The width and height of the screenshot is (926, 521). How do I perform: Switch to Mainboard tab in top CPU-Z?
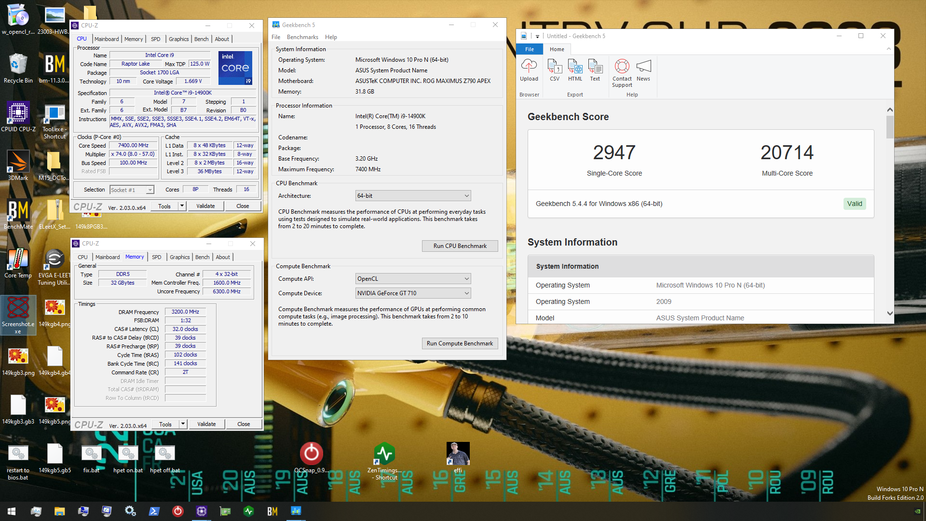coord(107,39)
